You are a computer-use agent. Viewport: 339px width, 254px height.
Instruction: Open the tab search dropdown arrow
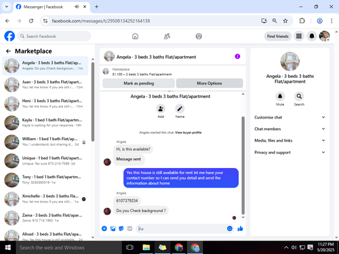point(7,7)
